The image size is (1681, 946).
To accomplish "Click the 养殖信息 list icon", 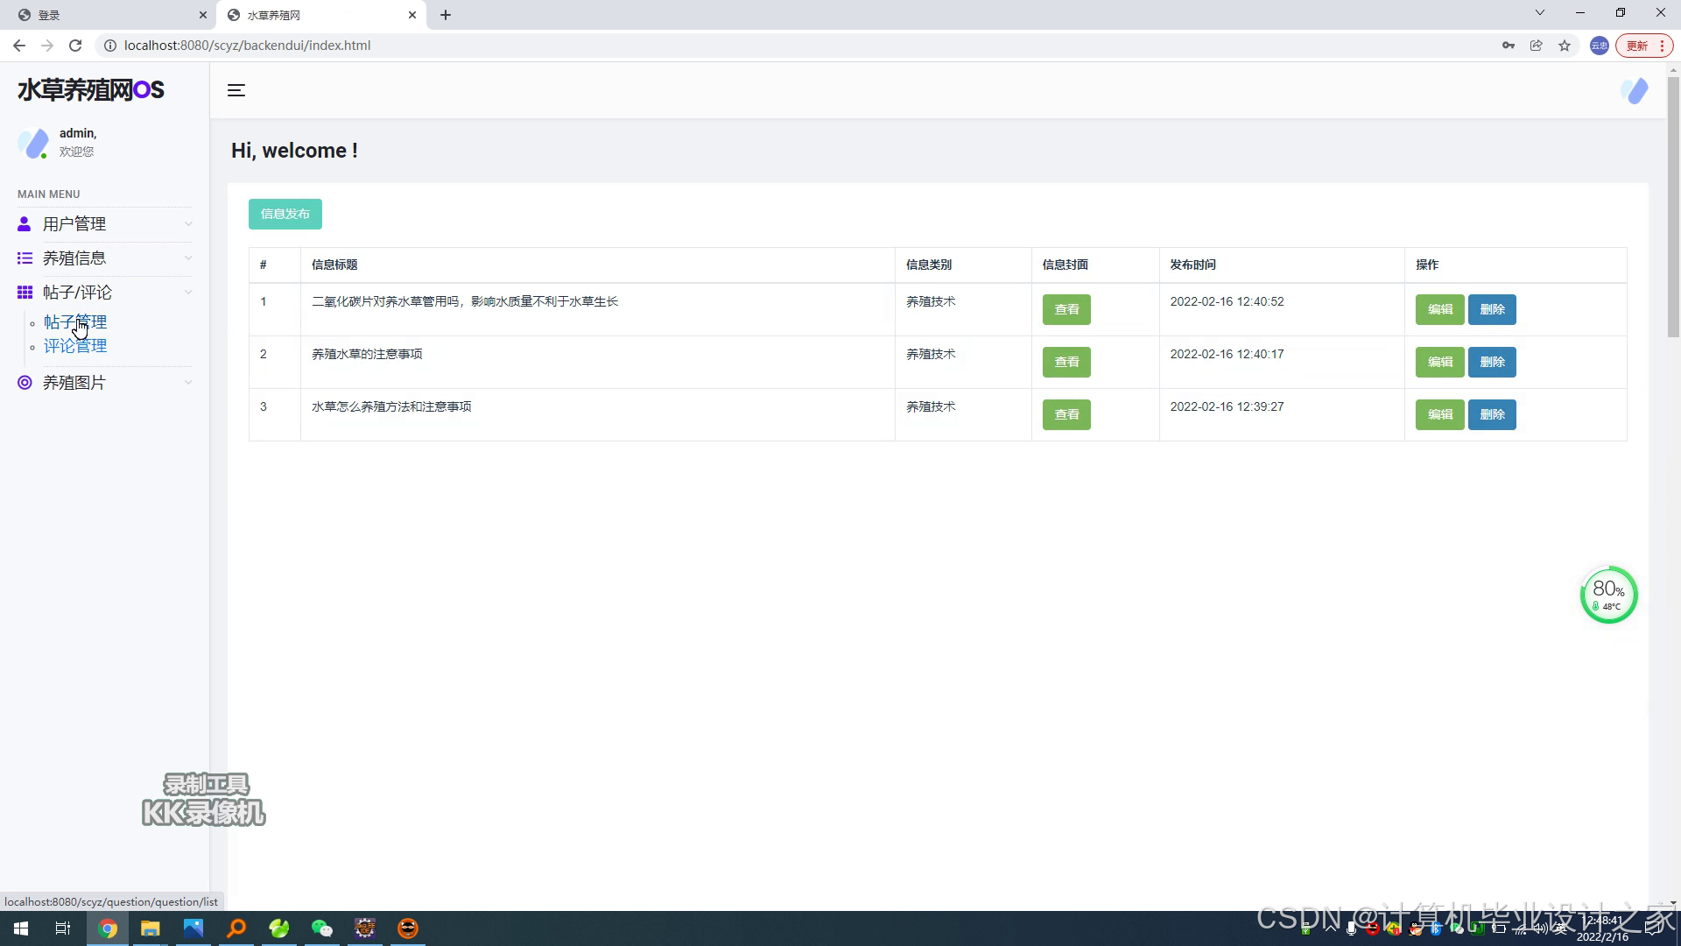I will pyautogui.click(x=25, y=258).
